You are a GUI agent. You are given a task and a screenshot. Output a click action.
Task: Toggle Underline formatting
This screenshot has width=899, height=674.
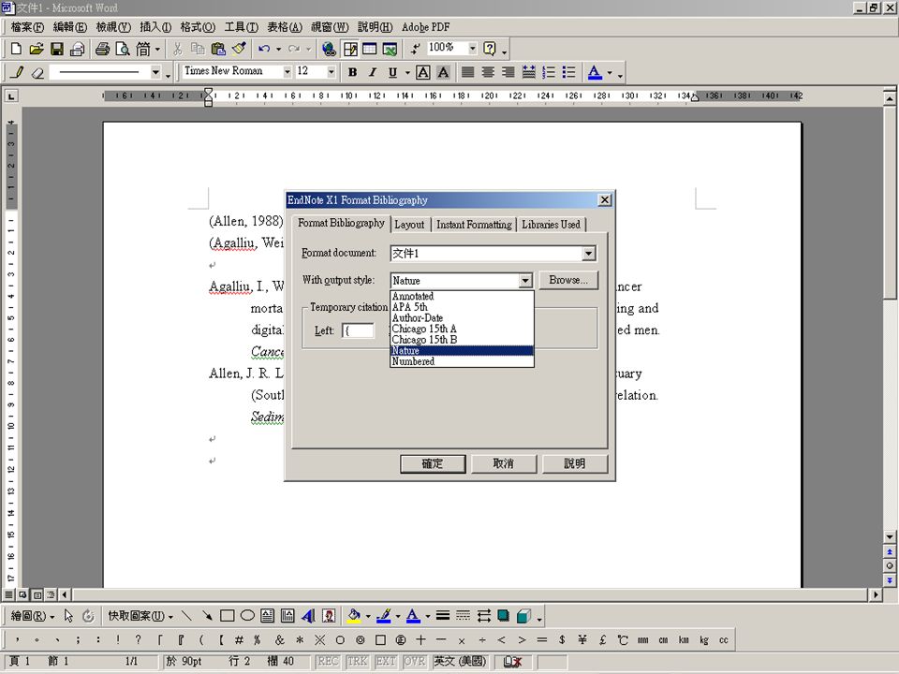click(x=392, y=72)
